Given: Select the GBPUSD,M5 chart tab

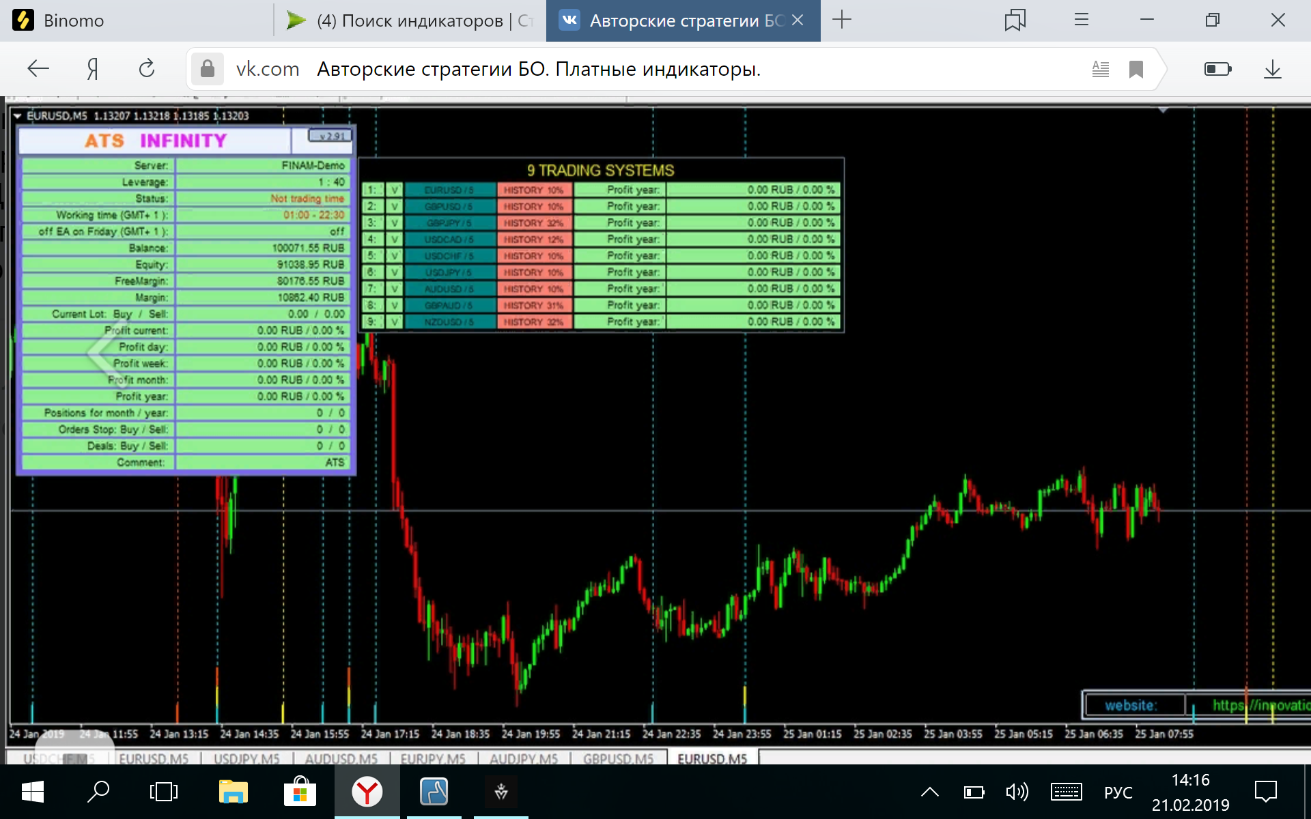Looking at the screenshot, I should coord(618,758).
